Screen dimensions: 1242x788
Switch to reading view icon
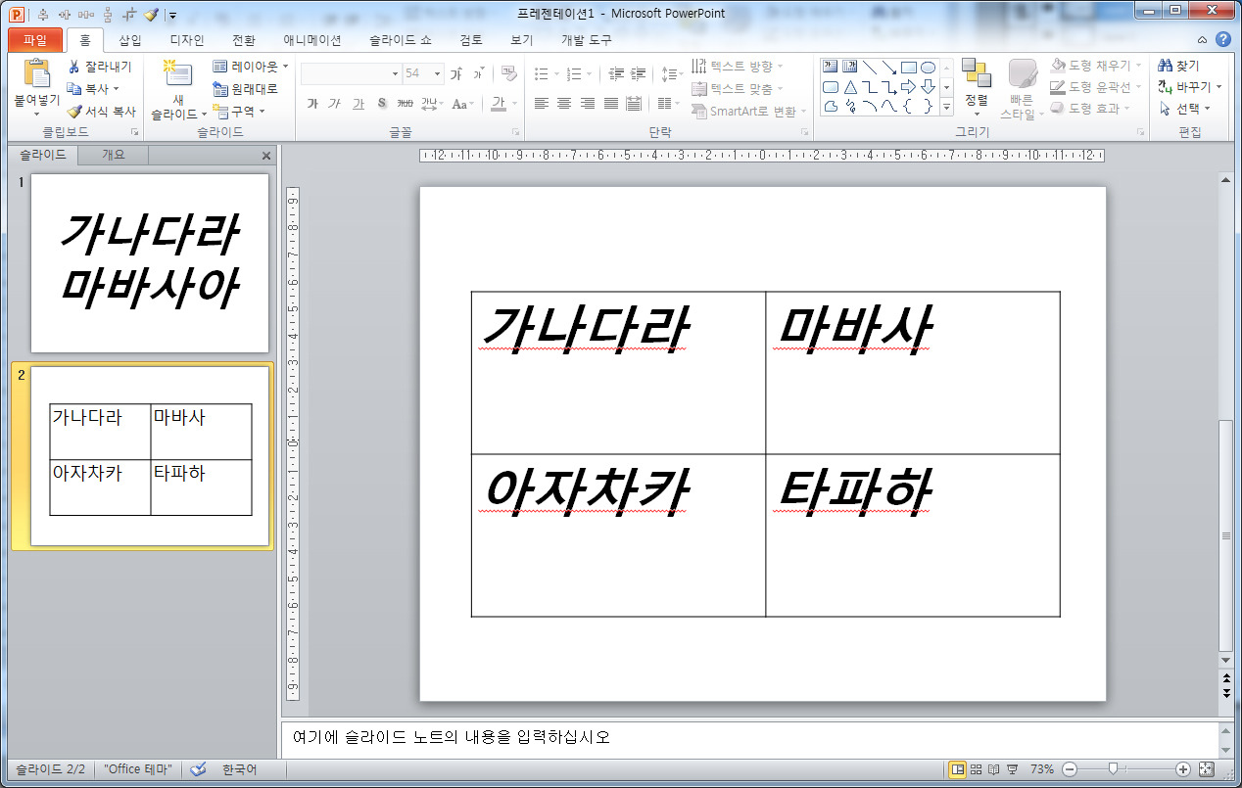point(993,769)
